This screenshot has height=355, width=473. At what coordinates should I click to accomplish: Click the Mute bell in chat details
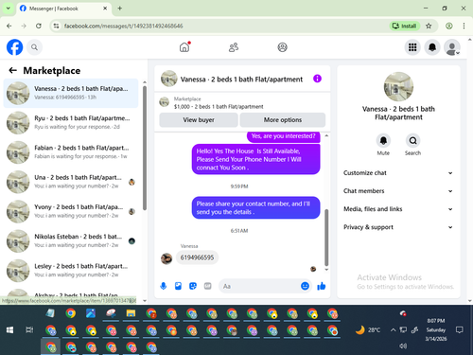383,140
